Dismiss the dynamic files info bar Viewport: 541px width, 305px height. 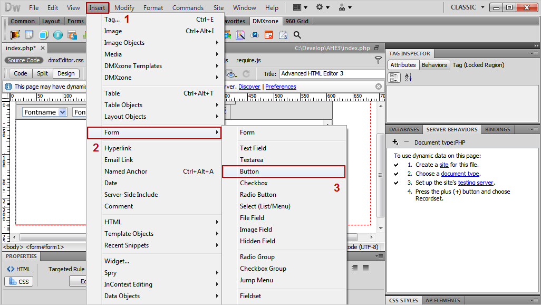(379, 87)
